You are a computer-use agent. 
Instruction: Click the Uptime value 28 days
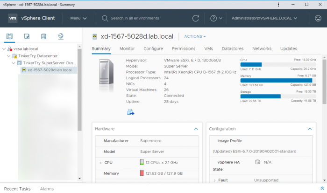(x=171, y=102)
